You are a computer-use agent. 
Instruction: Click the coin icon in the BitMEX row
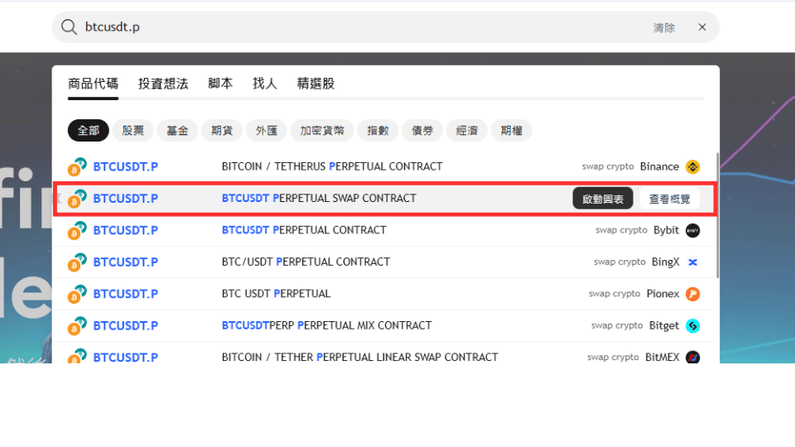click(77, 356)
